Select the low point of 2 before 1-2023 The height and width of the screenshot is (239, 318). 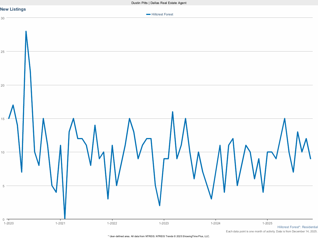(x=160, y=206)
